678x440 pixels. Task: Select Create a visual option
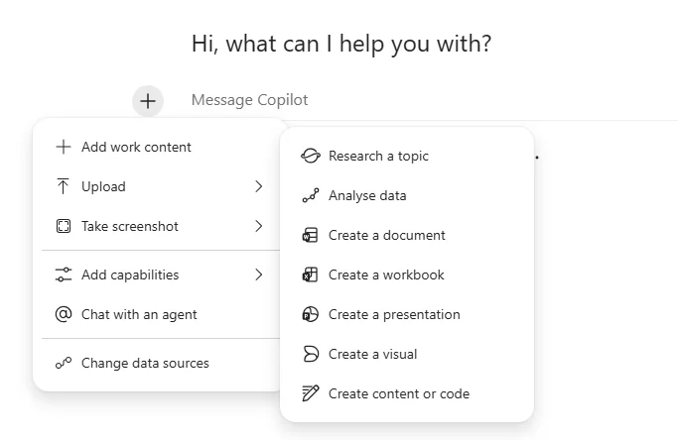pos(407,355)
